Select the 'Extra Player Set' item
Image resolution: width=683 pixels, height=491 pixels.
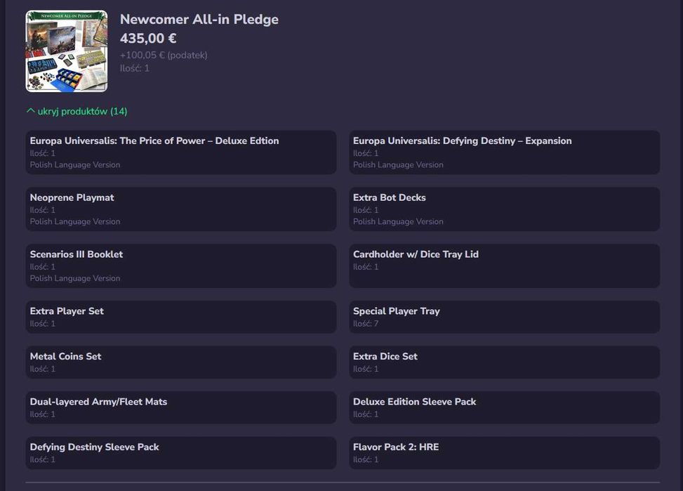[x=181, y=317]
